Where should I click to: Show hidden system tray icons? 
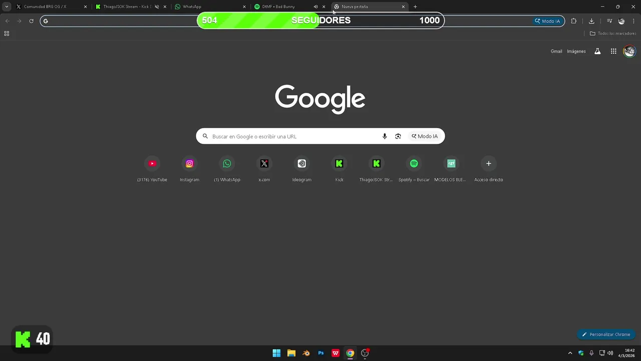click(x=570, y=353)
